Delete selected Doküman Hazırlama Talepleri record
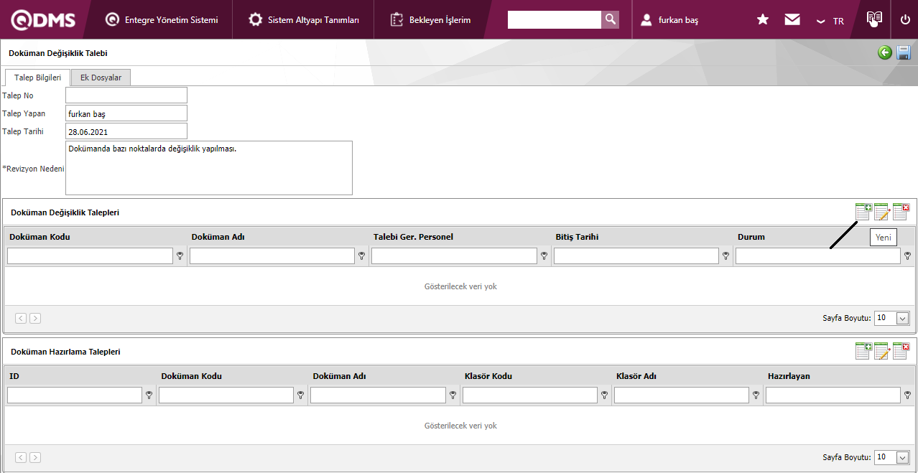The image size is (918, 473). pyautogui.click(x=901, y=351)
